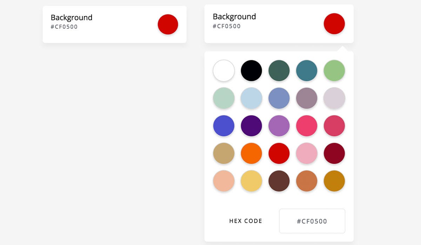Choose the deep violet color swatch
The image size is (421, 245).
(x=251, y=126)
